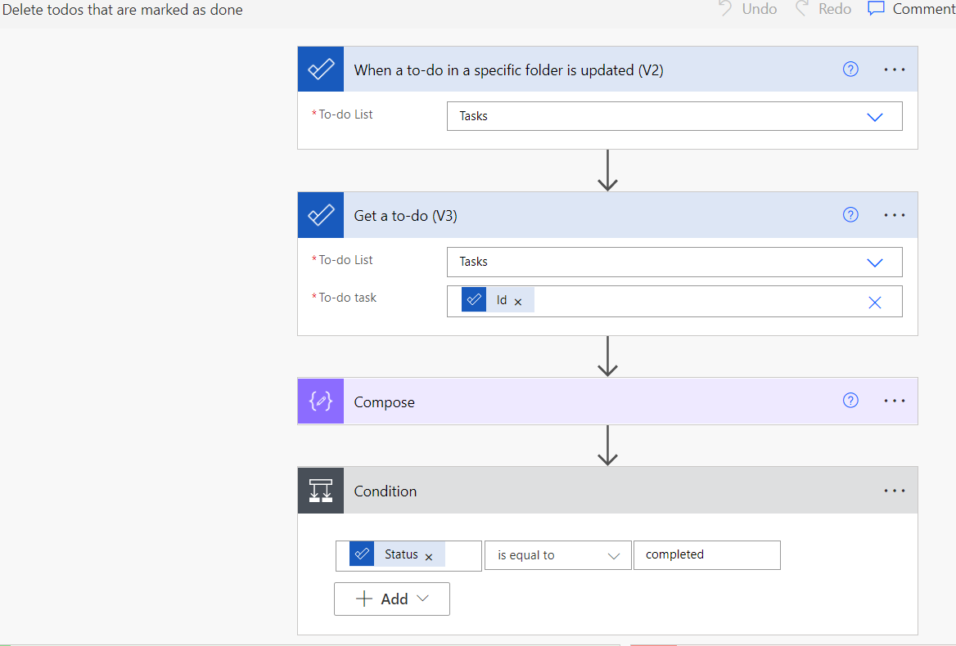Open the Compose step ellipsis menu
Image resolution: width=956 pixels, height=646 pixels.
[895, 401]
